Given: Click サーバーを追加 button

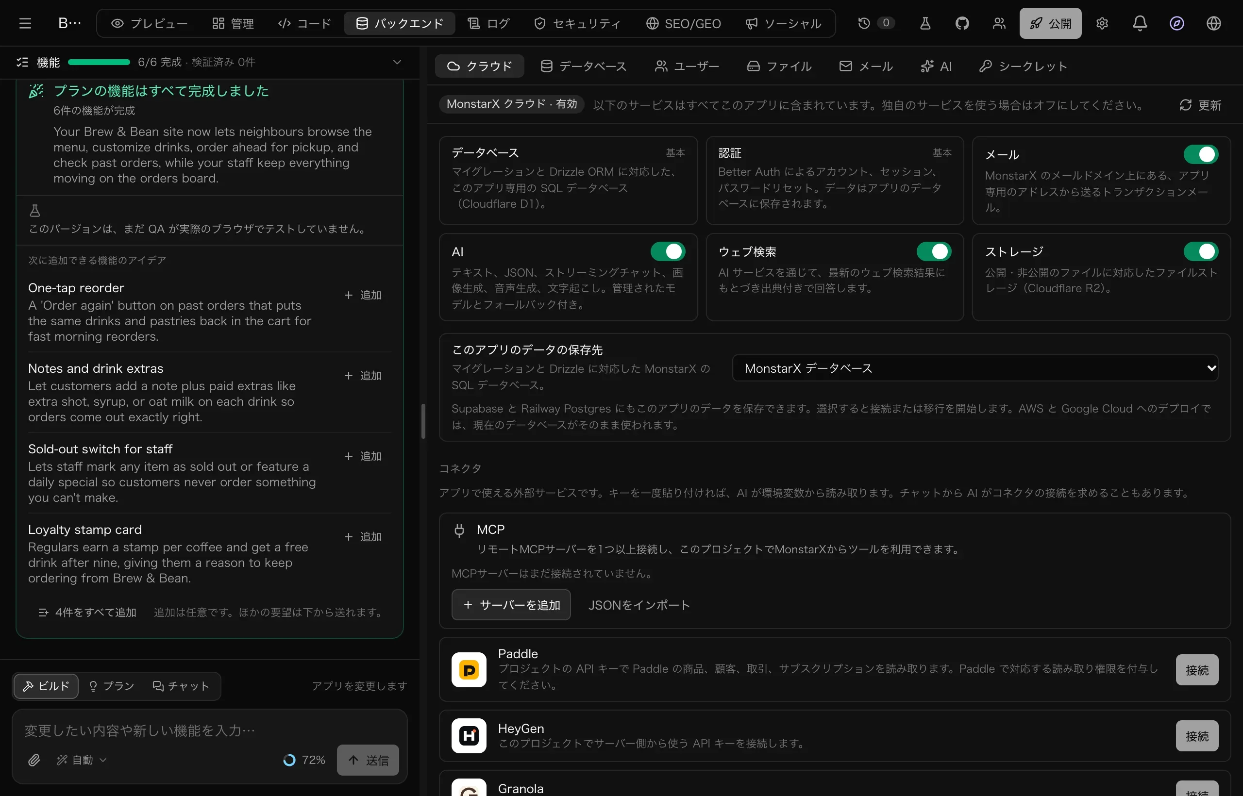Looking at the screenshot, I should point(511,605).
